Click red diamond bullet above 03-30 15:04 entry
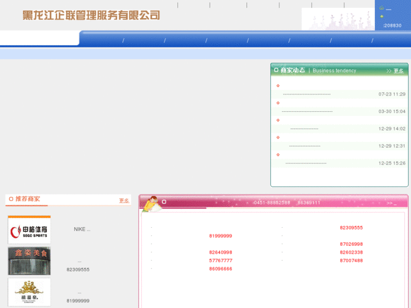Screen dimensions: 411x308 (x=278, y=103)
